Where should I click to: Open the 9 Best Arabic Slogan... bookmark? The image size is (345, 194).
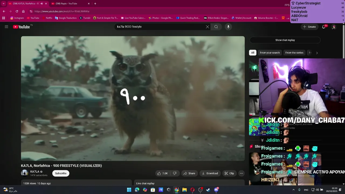pyautogui.click(x=216, y=18)
